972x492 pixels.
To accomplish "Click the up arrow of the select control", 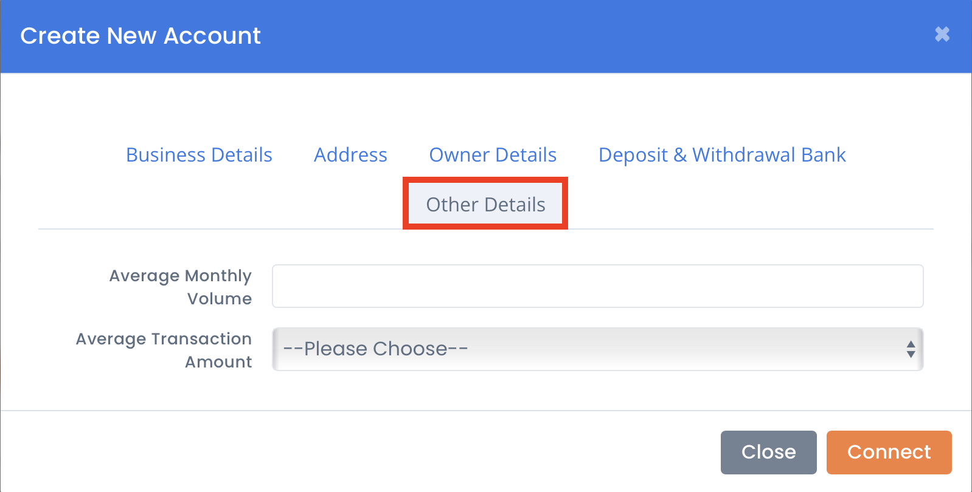I will (x=911, y=344).
